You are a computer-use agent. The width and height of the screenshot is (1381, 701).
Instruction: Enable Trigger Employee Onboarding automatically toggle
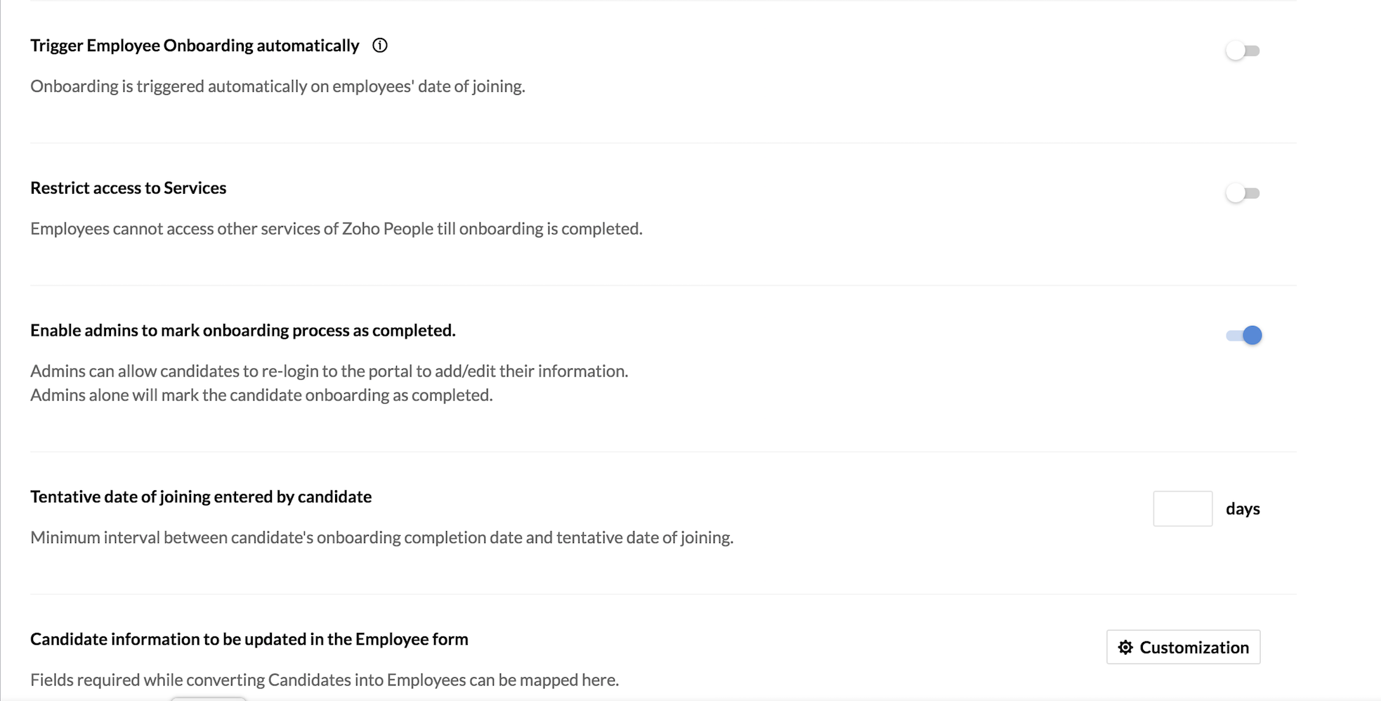1243,51
